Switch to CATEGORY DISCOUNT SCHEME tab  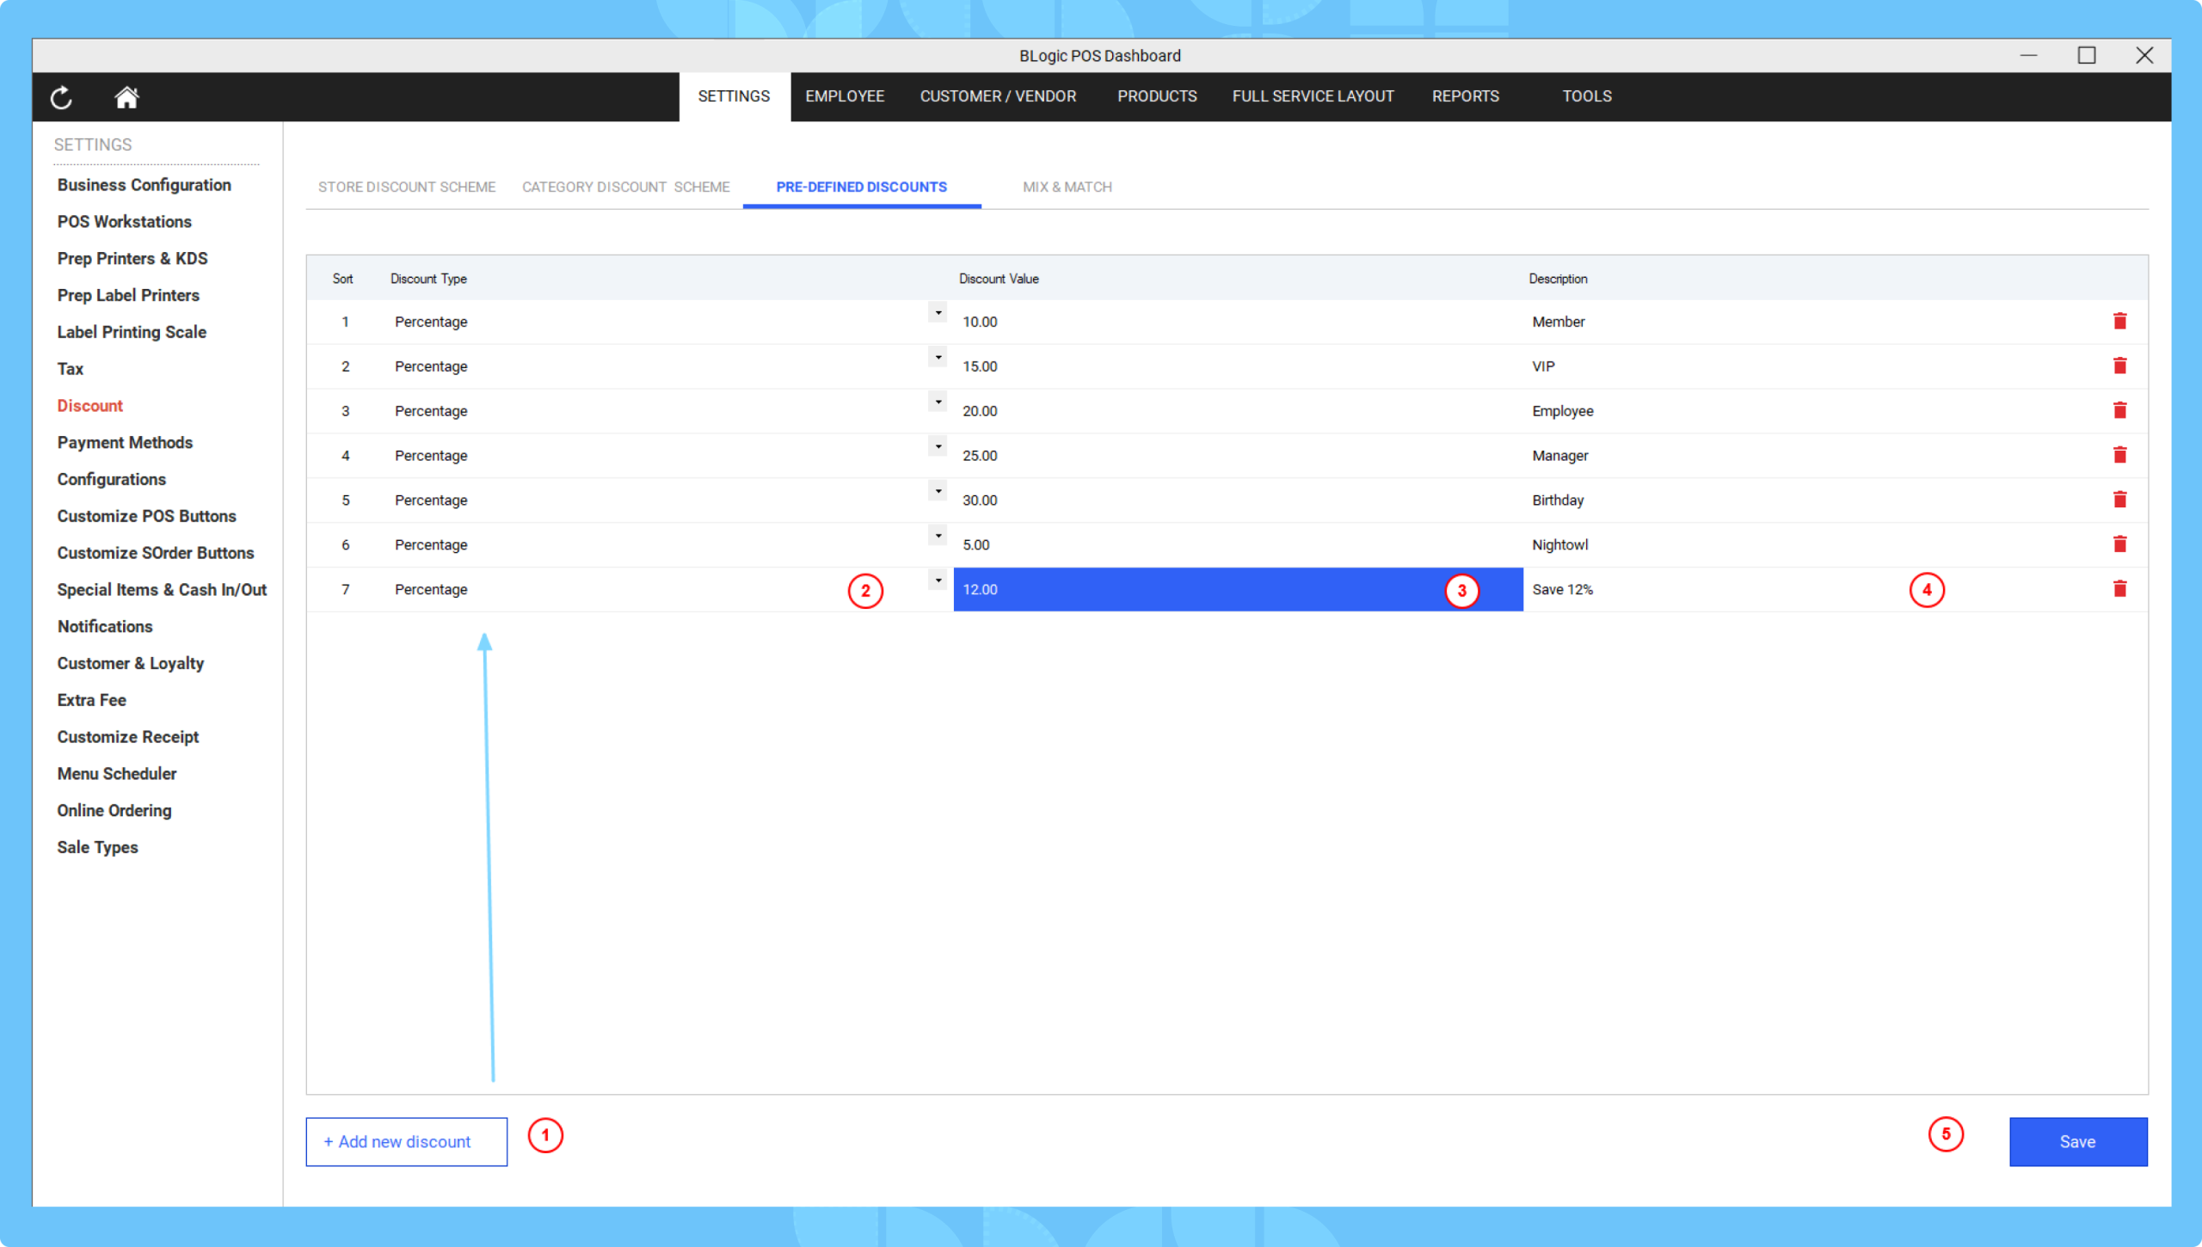[625, 187]
